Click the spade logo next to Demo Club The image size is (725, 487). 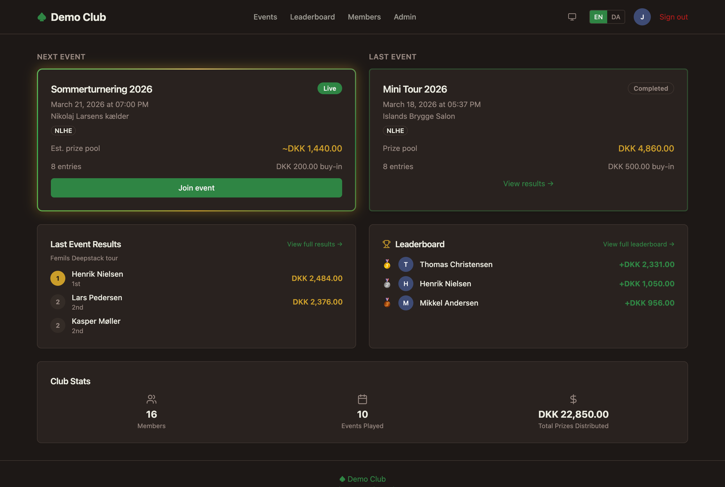[43, 17]
